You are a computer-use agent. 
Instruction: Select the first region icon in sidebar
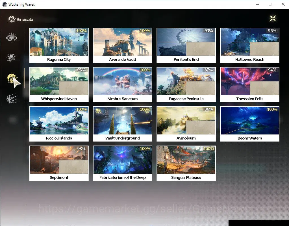tap(12, 37)
